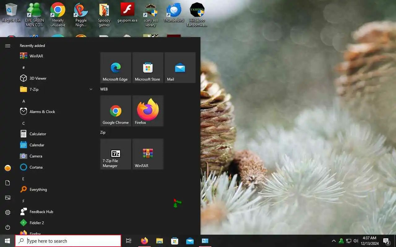
Task: Launch 3D Viewer from the app list
Action: click(x=56, y=78)
